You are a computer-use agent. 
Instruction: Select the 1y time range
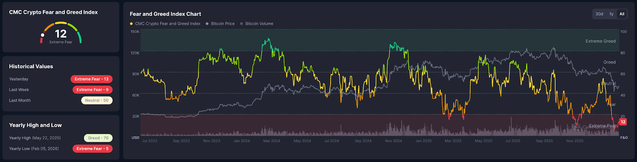point(611,14)
